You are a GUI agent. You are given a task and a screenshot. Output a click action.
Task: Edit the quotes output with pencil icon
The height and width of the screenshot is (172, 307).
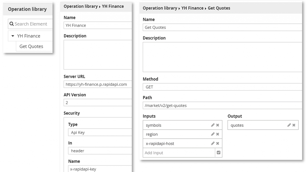tap(289, 125)
